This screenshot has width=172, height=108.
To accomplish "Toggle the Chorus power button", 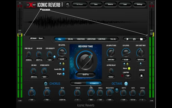I will click(x=46, y=84).
